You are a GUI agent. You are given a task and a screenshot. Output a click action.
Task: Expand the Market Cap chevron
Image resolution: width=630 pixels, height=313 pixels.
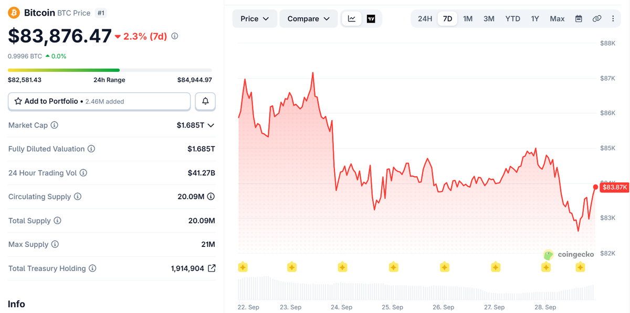(x=211, y=125)
